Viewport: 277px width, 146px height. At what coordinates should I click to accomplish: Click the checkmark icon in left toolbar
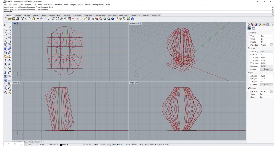(9, 88)
